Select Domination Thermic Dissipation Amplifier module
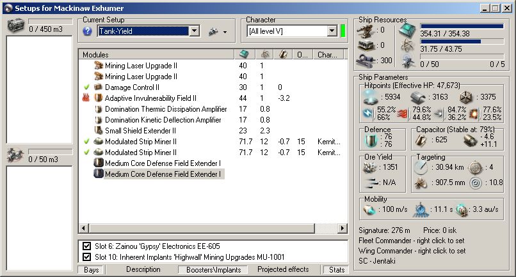The height and width of the screenshot is (277, 516). point(213,109)
